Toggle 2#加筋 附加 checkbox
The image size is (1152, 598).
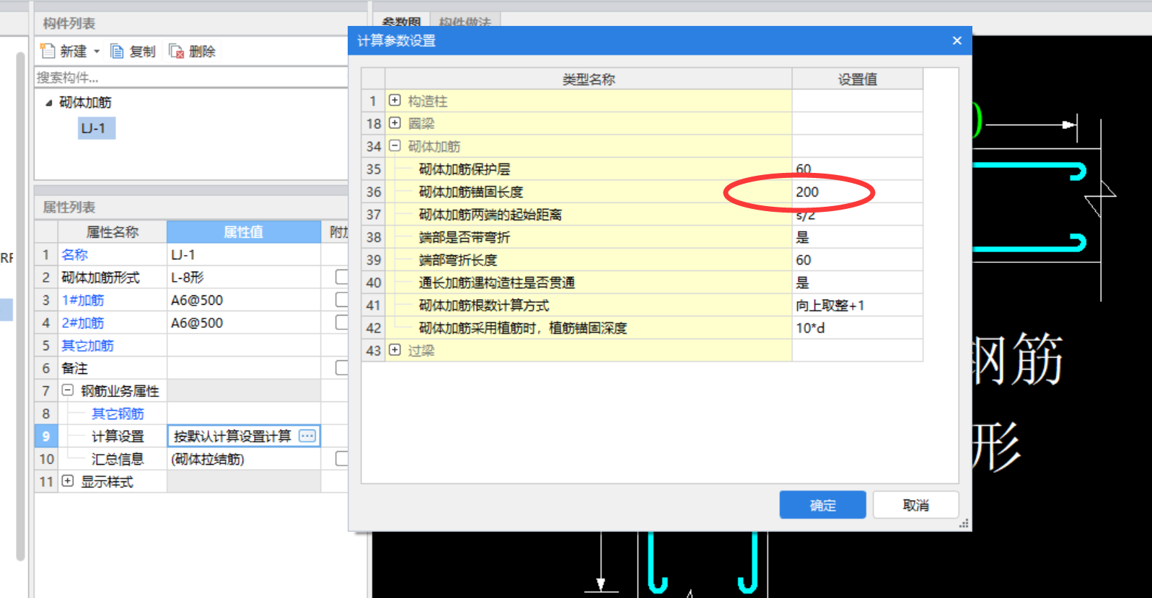(342, 322)
